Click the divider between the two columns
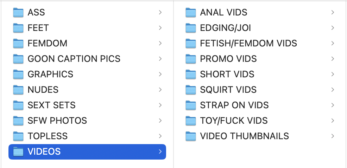The image size is (347, 168). [173, 84]
